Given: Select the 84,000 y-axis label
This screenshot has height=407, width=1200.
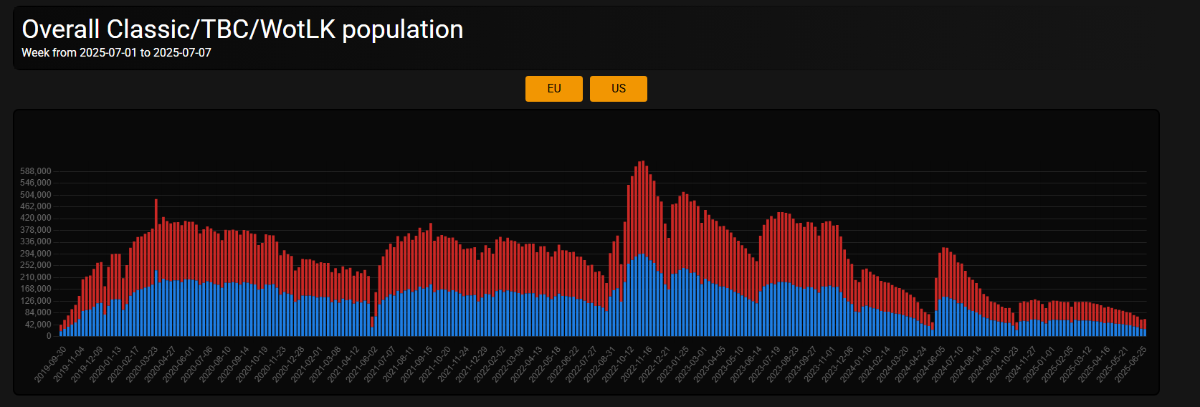Looking at the screenshot, I should coord(38,312).
